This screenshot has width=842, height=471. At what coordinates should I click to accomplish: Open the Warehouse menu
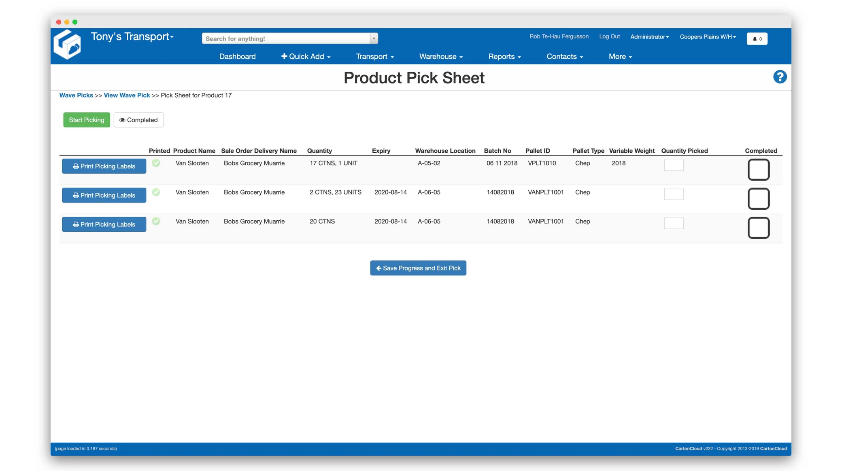[441, 57]
